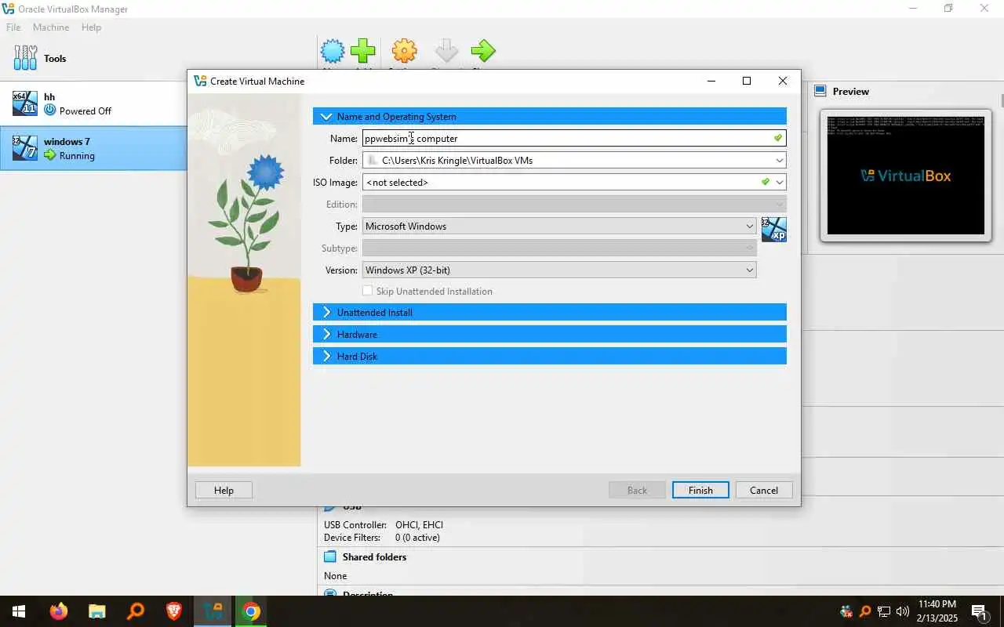Select the windows 7 running machine

(x=93, y=148)
